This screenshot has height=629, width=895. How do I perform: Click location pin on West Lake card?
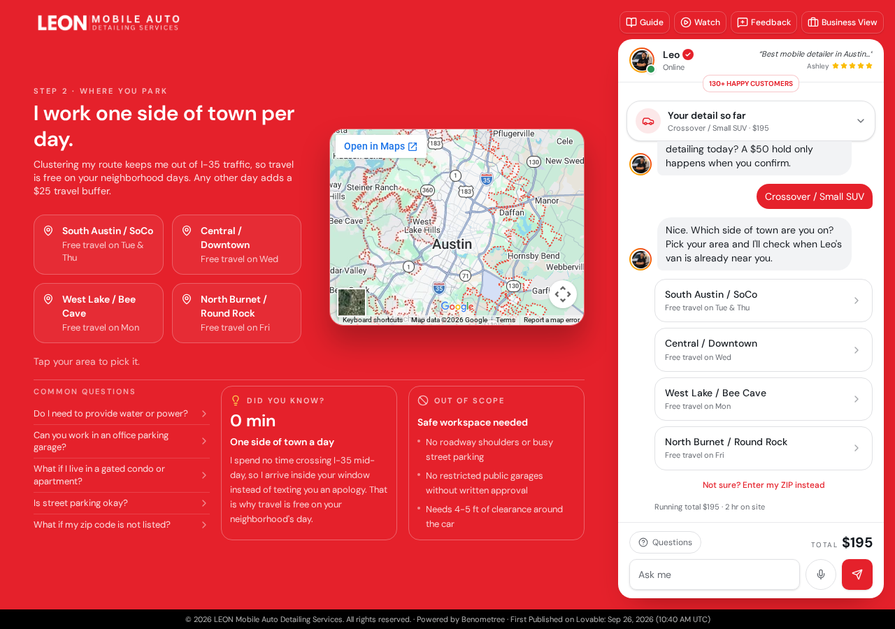coord(48,299)
